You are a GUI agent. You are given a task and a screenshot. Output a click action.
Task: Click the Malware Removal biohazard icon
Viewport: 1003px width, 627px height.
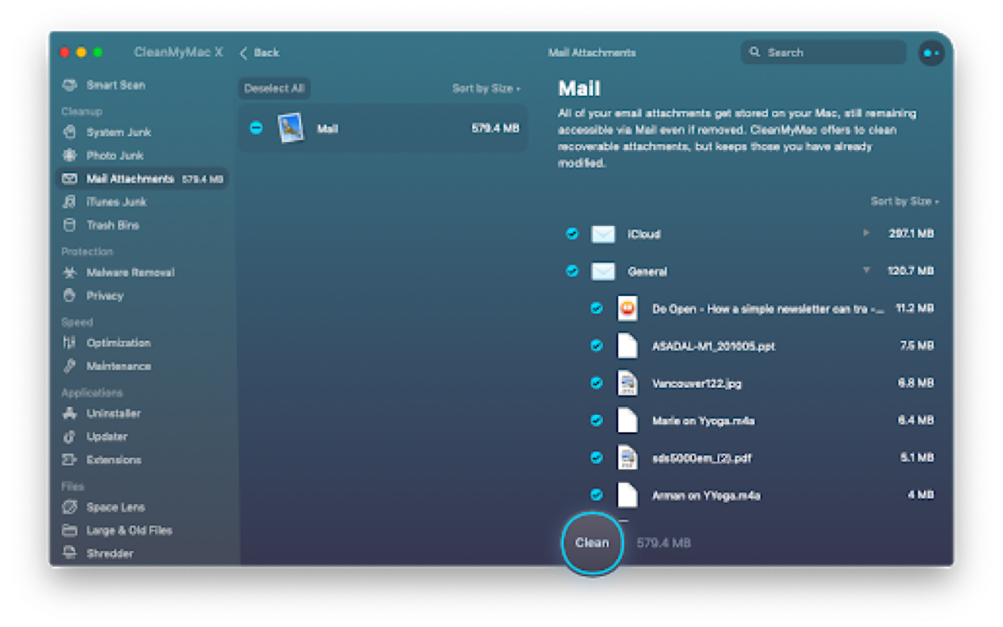70,272
